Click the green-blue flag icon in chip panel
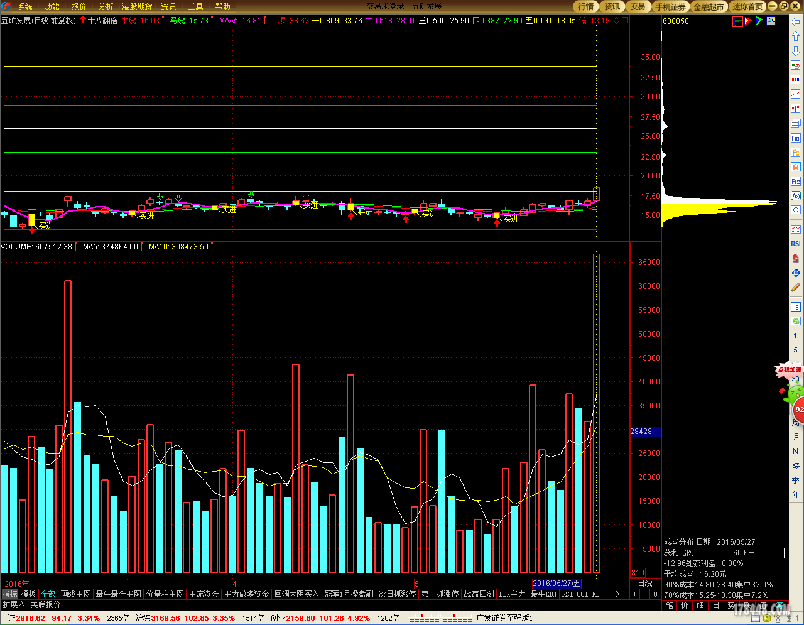 pos(759,21)
